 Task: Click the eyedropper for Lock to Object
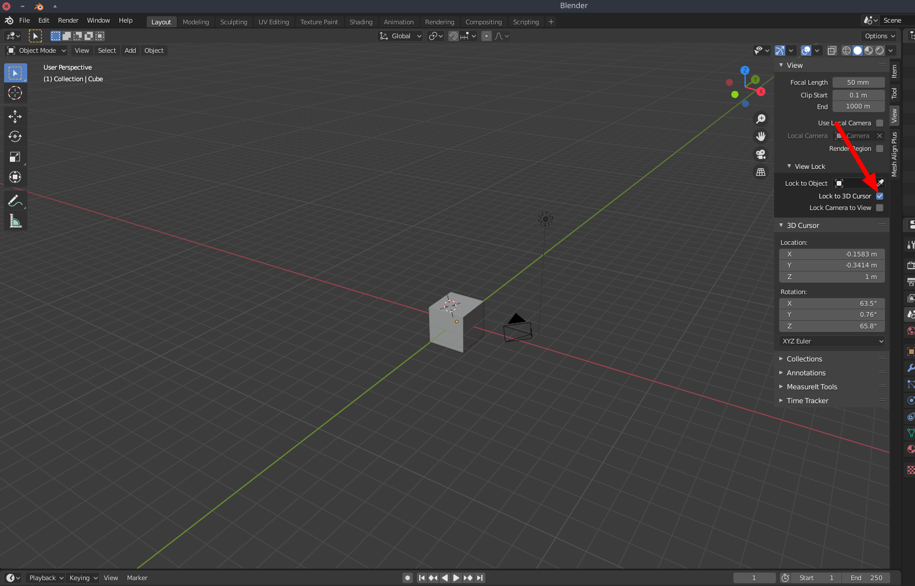click(880, 183)
